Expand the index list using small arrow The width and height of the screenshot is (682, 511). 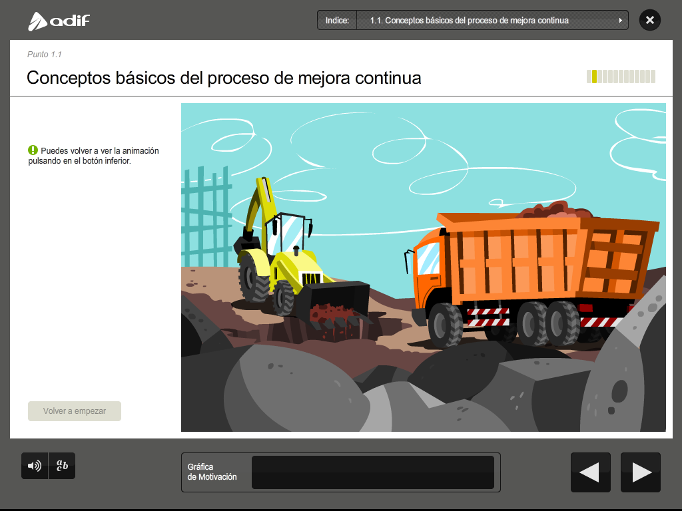coord(621,21)
